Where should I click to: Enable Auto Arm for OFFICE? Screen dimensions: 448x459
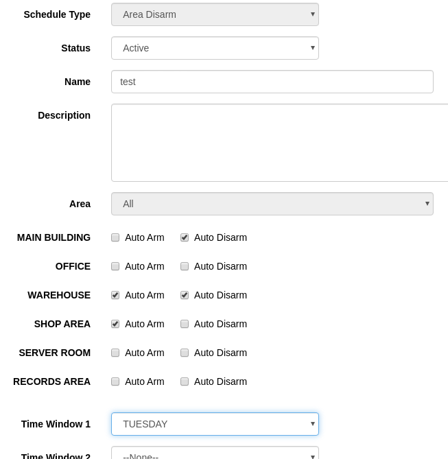click(x=115, y=266)
